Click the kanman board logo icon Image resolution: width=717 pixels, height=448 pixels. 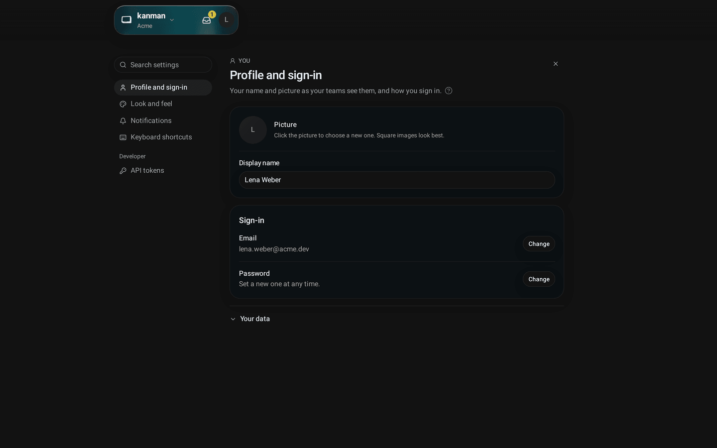coord(126,20)
